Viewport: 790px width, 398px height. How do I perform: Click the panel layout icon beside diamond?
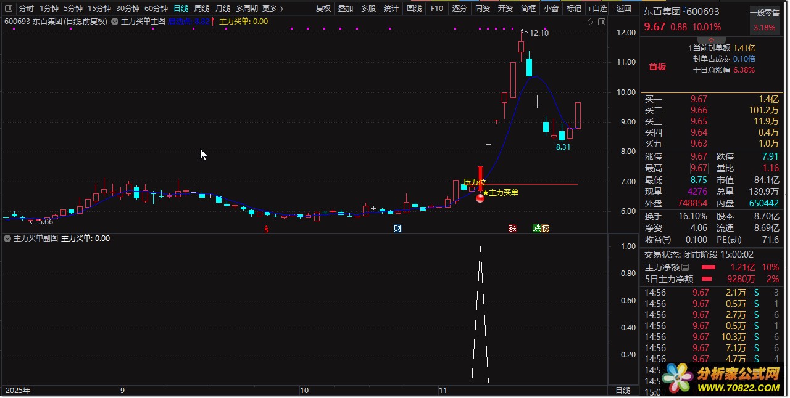601,22
